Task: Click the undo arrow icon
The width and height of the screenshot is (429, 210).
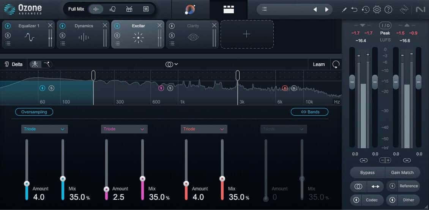Action: pyautogui.click(x=354, y=9)
